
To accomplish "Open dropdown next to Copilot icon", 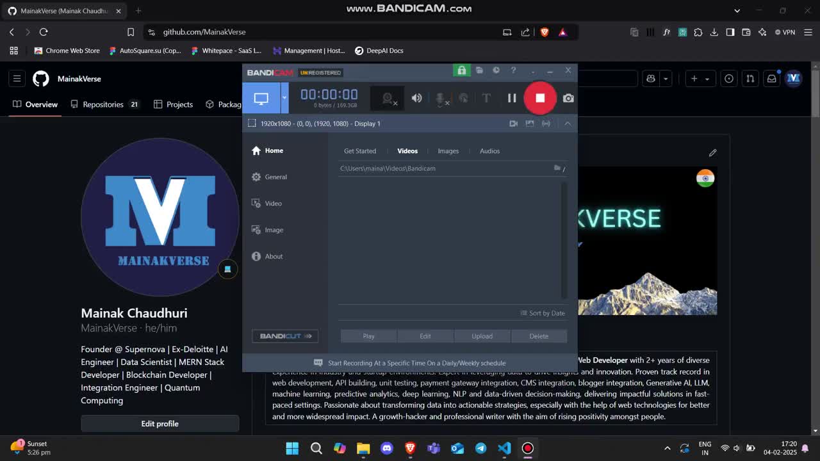I will [x=666, y=79].
